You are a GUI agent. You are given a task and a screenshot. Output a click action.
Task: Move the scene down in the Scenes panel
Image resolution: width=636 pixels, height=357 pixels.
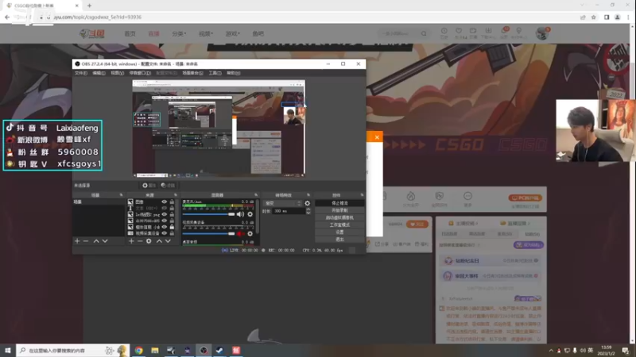click(105, 241)
